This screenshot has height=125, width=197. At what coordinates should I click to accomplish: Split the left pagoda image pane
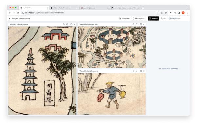[x=71, y=24]
